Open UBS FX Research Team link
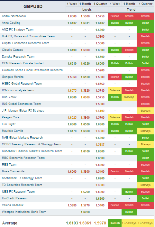The width and height of the screenshot is (155, 227). (x=18, y=192)
